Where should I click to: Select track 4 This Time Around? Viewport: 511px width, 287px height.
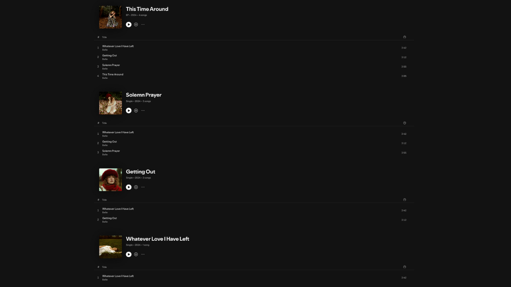point(113,75)
